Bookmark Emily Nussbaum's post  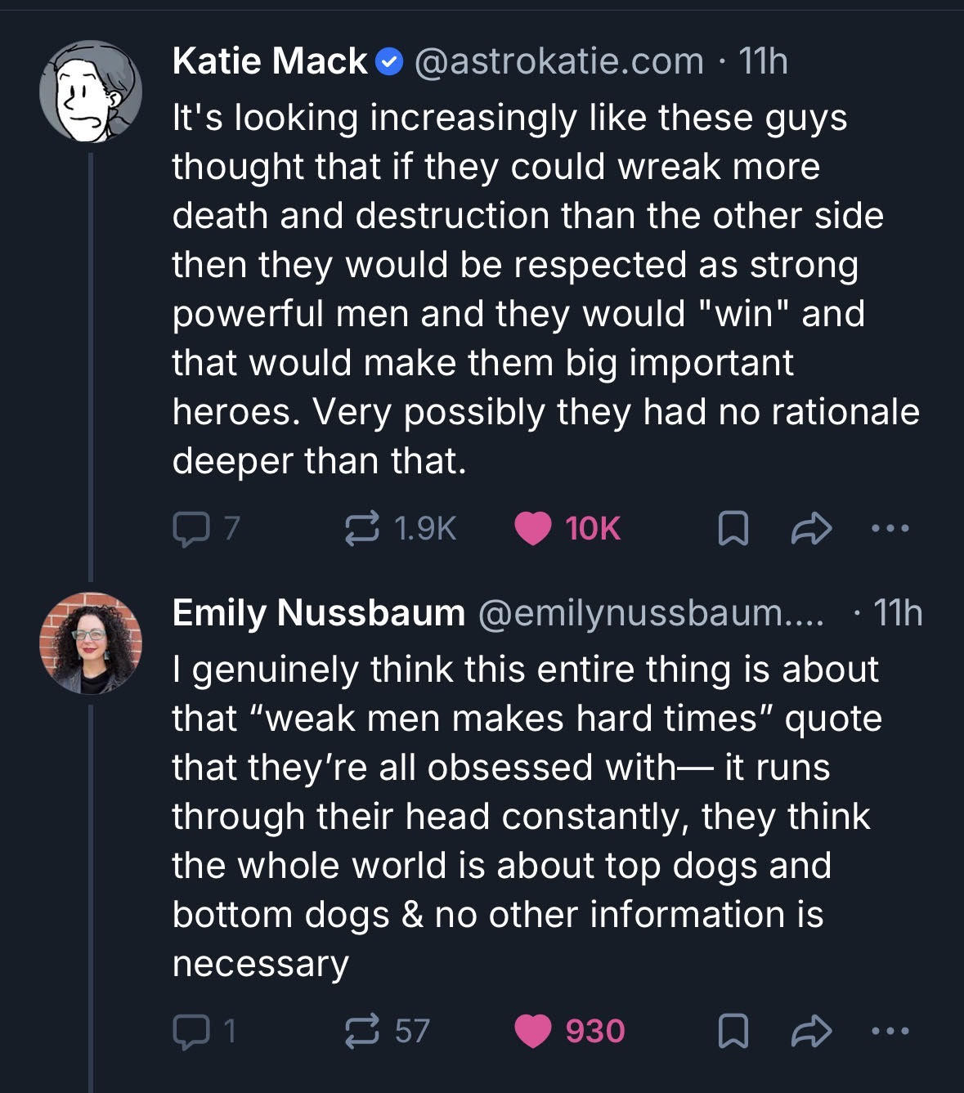point(733,1031)
